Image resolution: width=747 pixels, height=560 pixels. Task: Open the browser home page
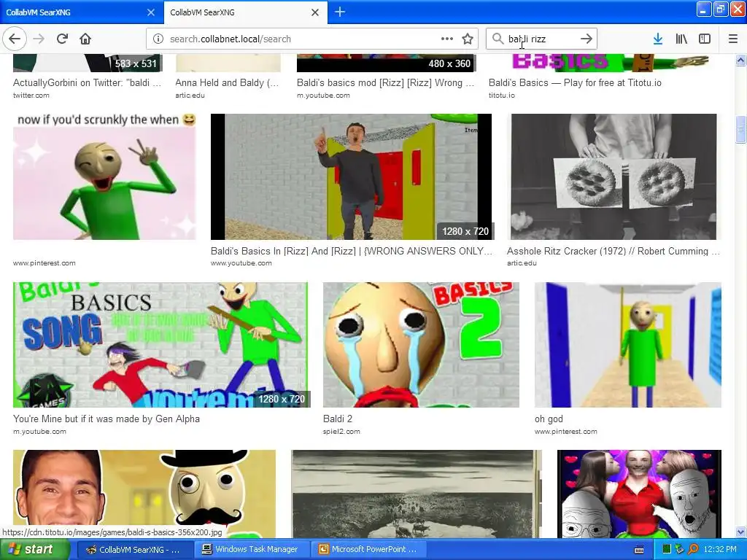(x=85, y=39)
